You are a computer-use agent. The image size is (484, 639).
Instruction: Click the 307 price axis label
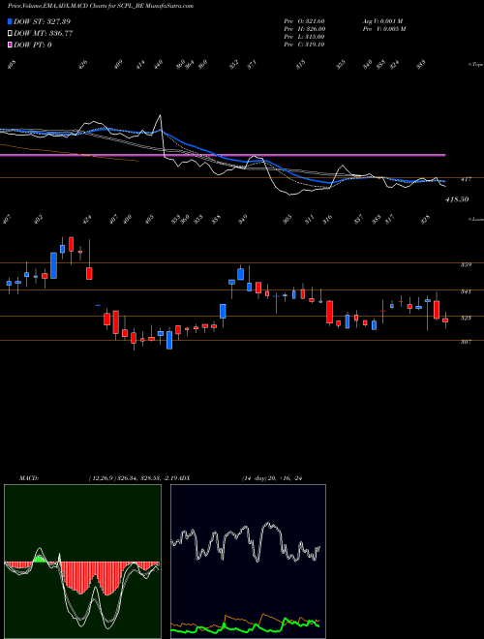click(466, 342)
